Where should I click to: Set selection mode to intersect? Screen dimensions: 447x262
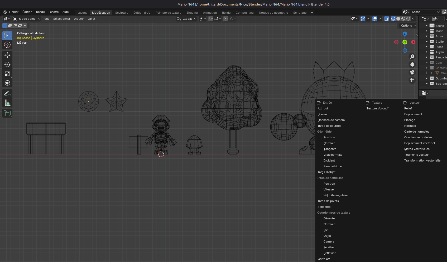[x=25, y=26]
